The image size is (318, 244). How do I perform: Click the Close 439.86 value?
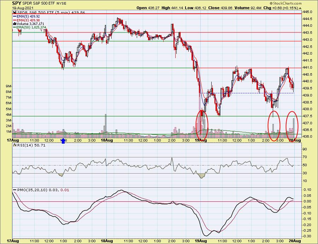220,8
